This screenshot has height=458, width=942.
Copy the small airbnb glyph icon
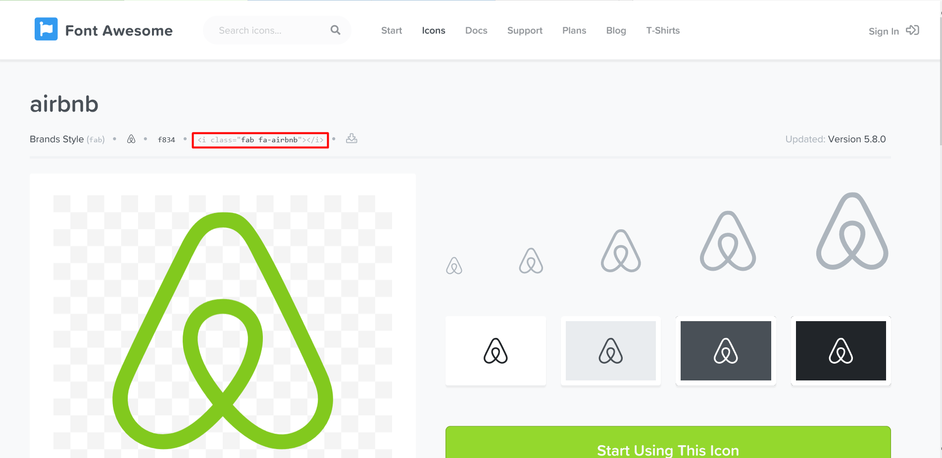[x=131, y=139]
